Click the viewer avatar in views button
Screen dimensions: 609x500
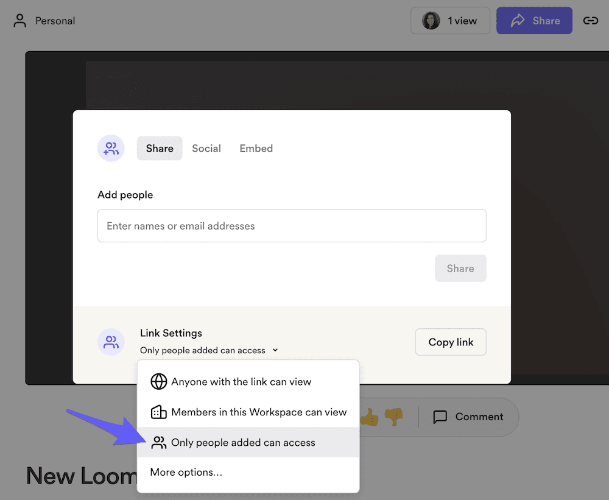431,21
